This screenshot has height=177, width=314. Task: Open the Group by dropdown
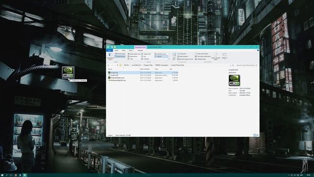[182, 54]
